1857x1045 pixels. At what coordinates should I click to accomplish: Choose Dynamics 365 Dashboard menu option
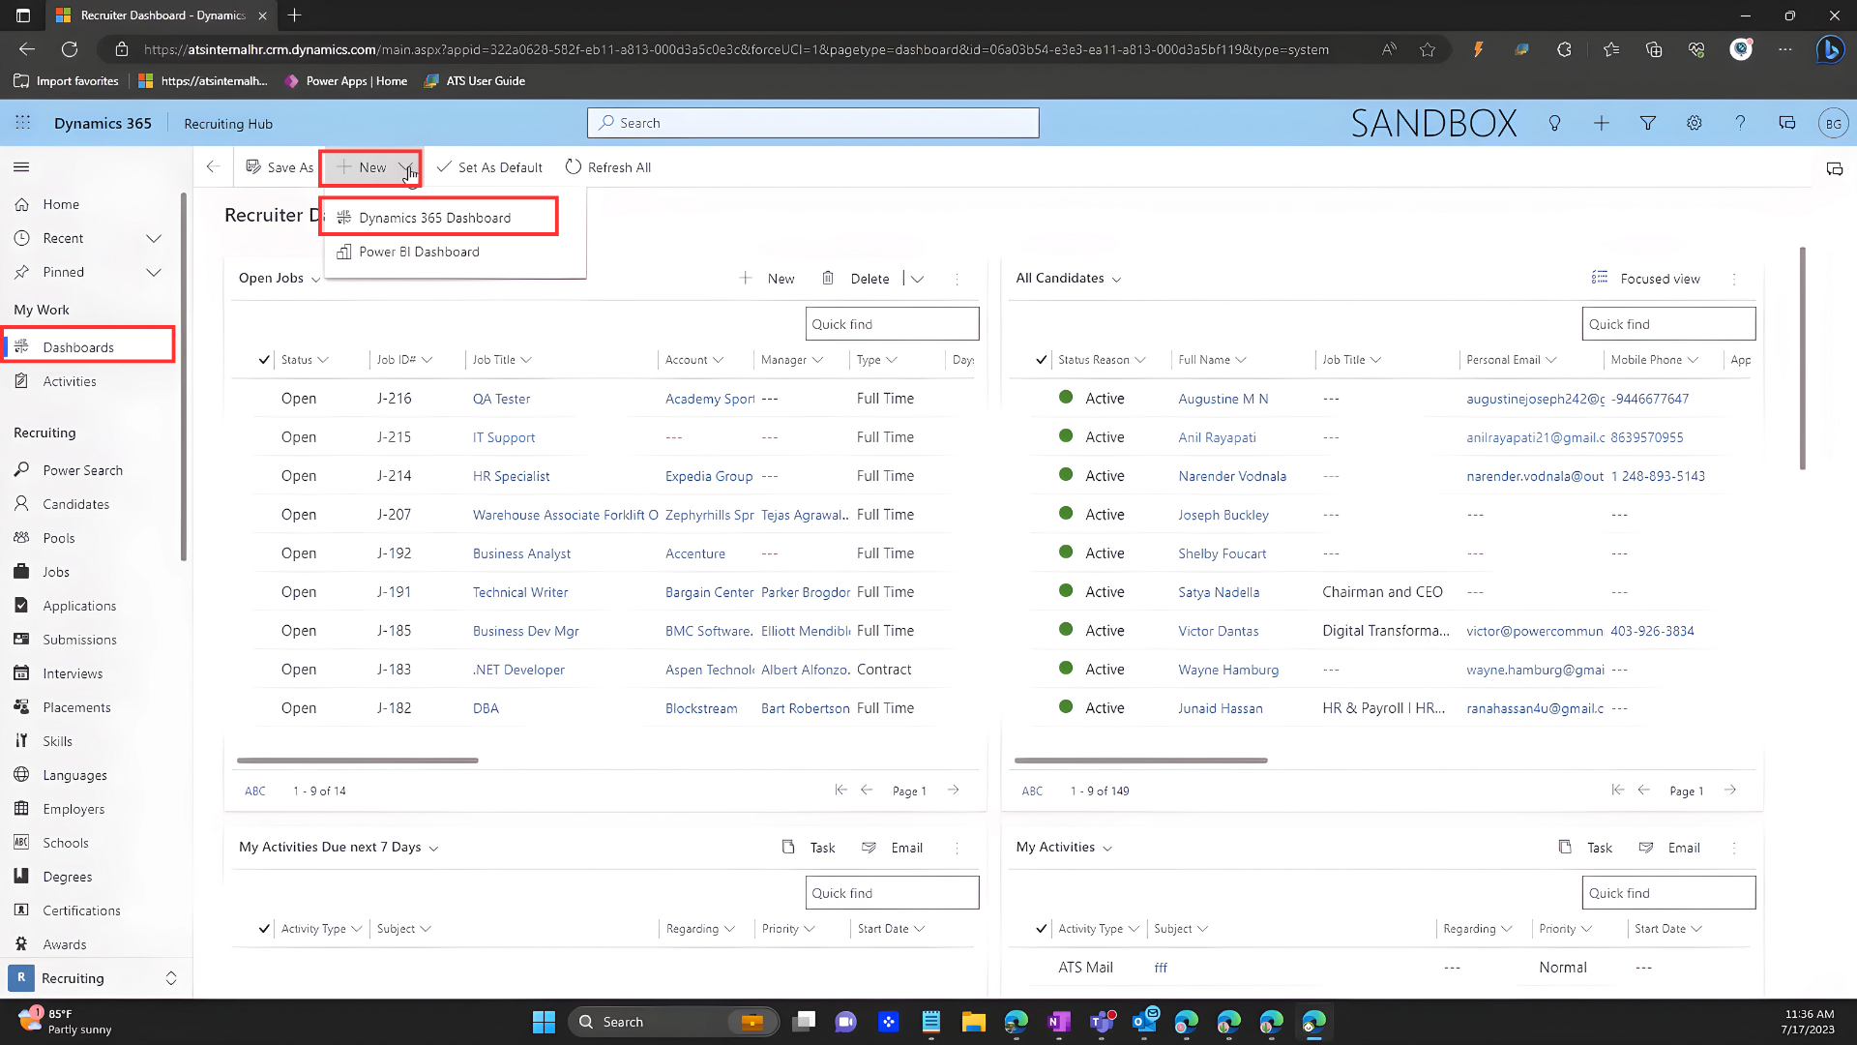(440, 217)
